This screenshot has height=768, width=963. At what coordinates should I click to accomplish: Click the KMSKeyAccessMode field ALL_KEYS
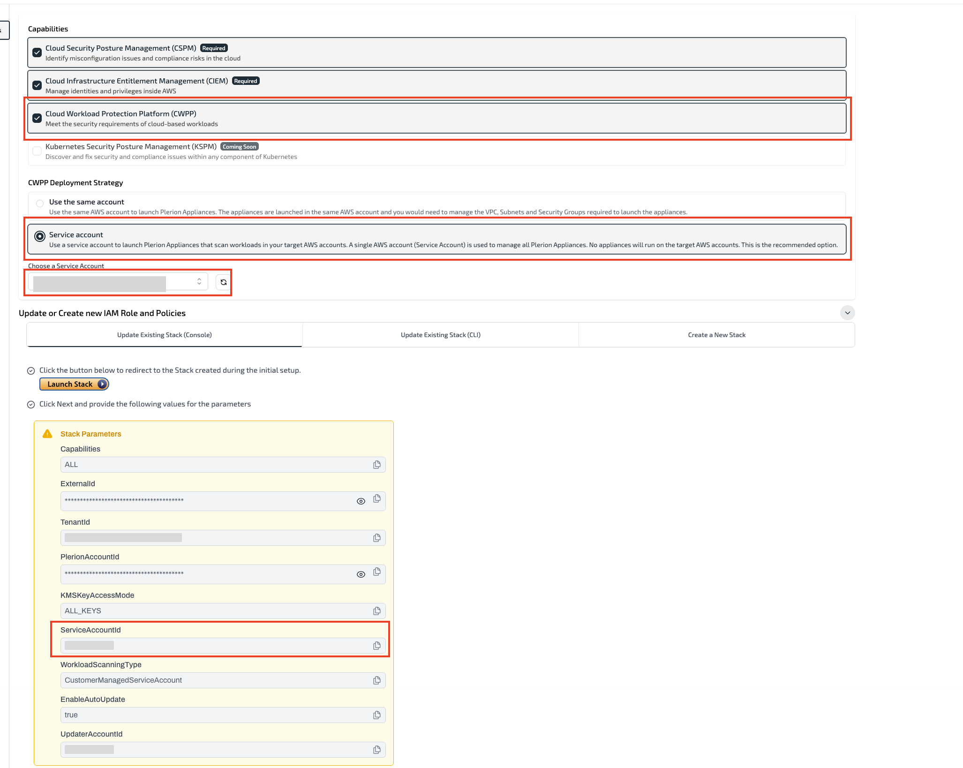[223, 611]
